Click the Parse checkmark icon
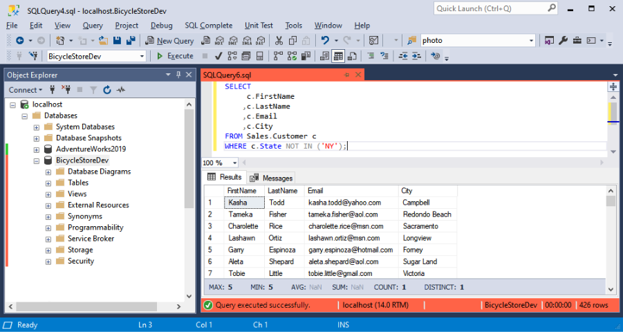Viewport: 623px width, 332px height. [x=218, y=56]
